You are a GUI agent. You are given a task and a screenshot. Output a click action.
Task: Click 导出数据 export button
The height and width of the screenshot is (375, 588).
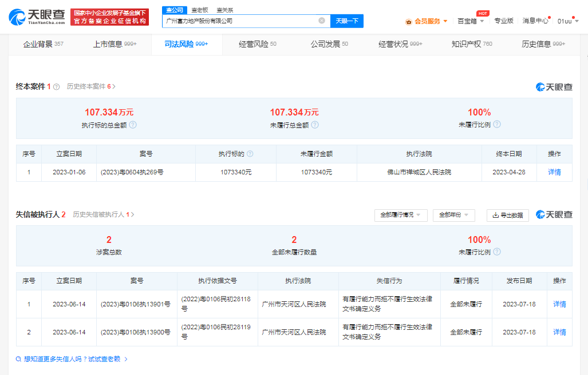(507, 215)
